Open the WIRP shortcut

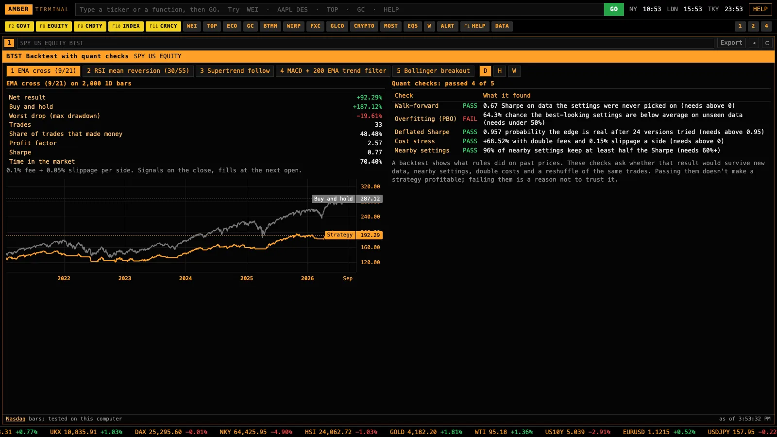coord(293,26)
